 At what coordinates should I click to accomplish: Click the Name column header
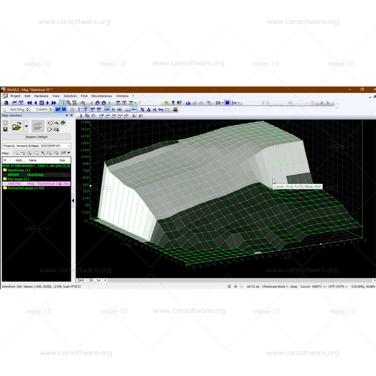coord(33,160)
